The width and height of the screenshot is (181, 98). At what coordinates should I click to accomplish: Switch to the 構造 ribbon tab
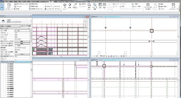(x=11, y=2)
